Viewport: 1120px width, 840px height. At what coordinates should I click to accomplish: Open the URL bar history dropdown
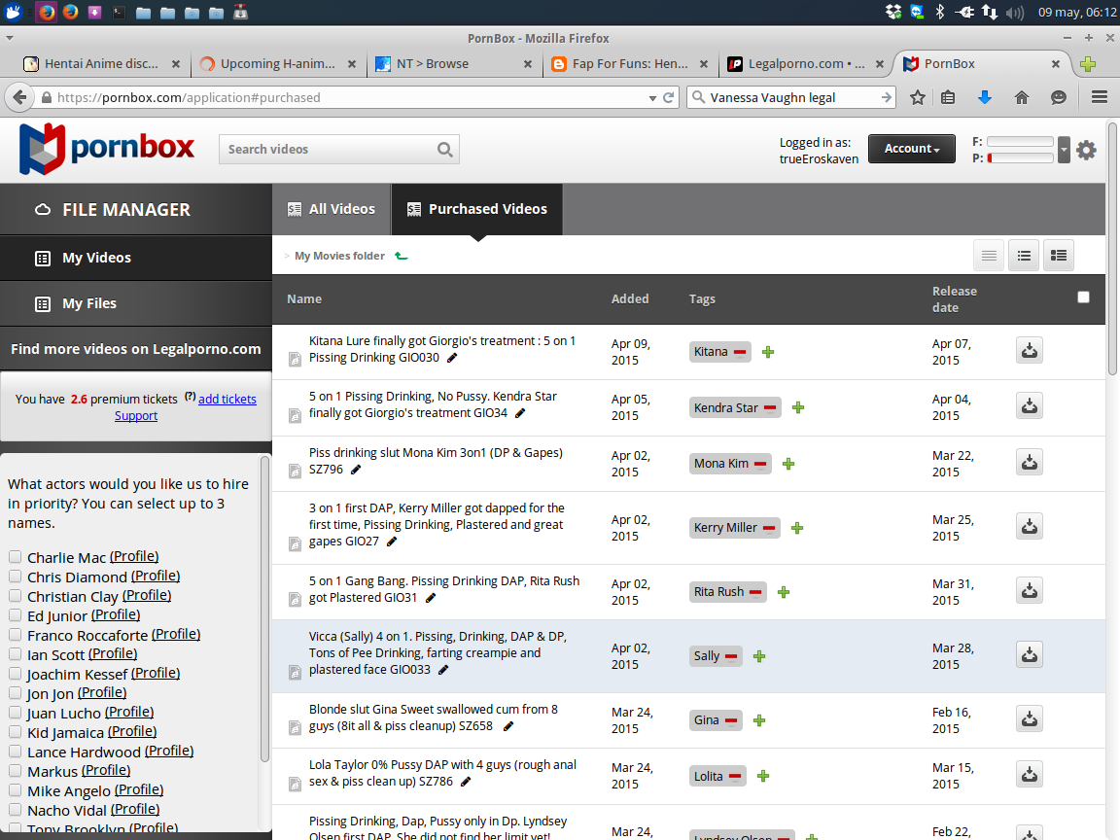coord(652,97)
